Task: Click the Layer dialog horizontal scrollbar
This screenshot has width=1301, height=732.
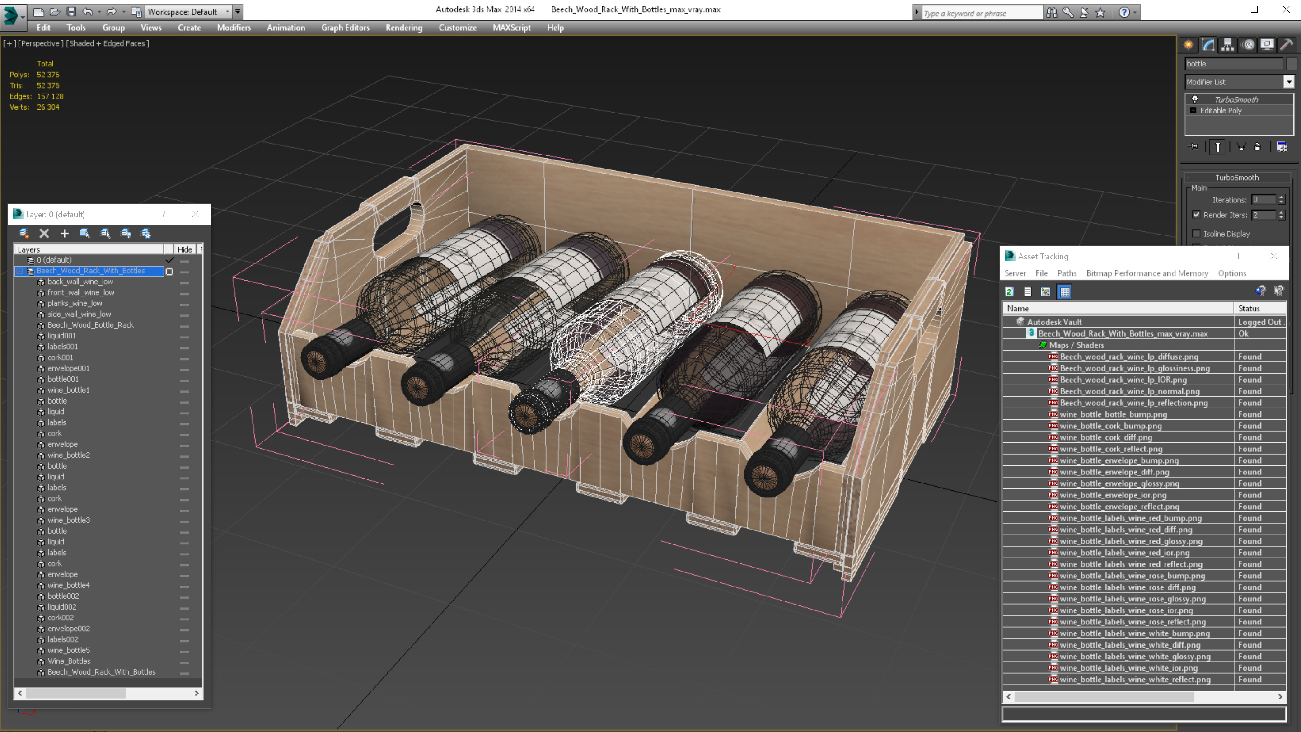Action: [108, 694]
